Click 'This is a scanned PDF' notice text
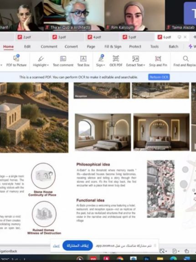This screenshot has height=262, width=196. point(78,77)
